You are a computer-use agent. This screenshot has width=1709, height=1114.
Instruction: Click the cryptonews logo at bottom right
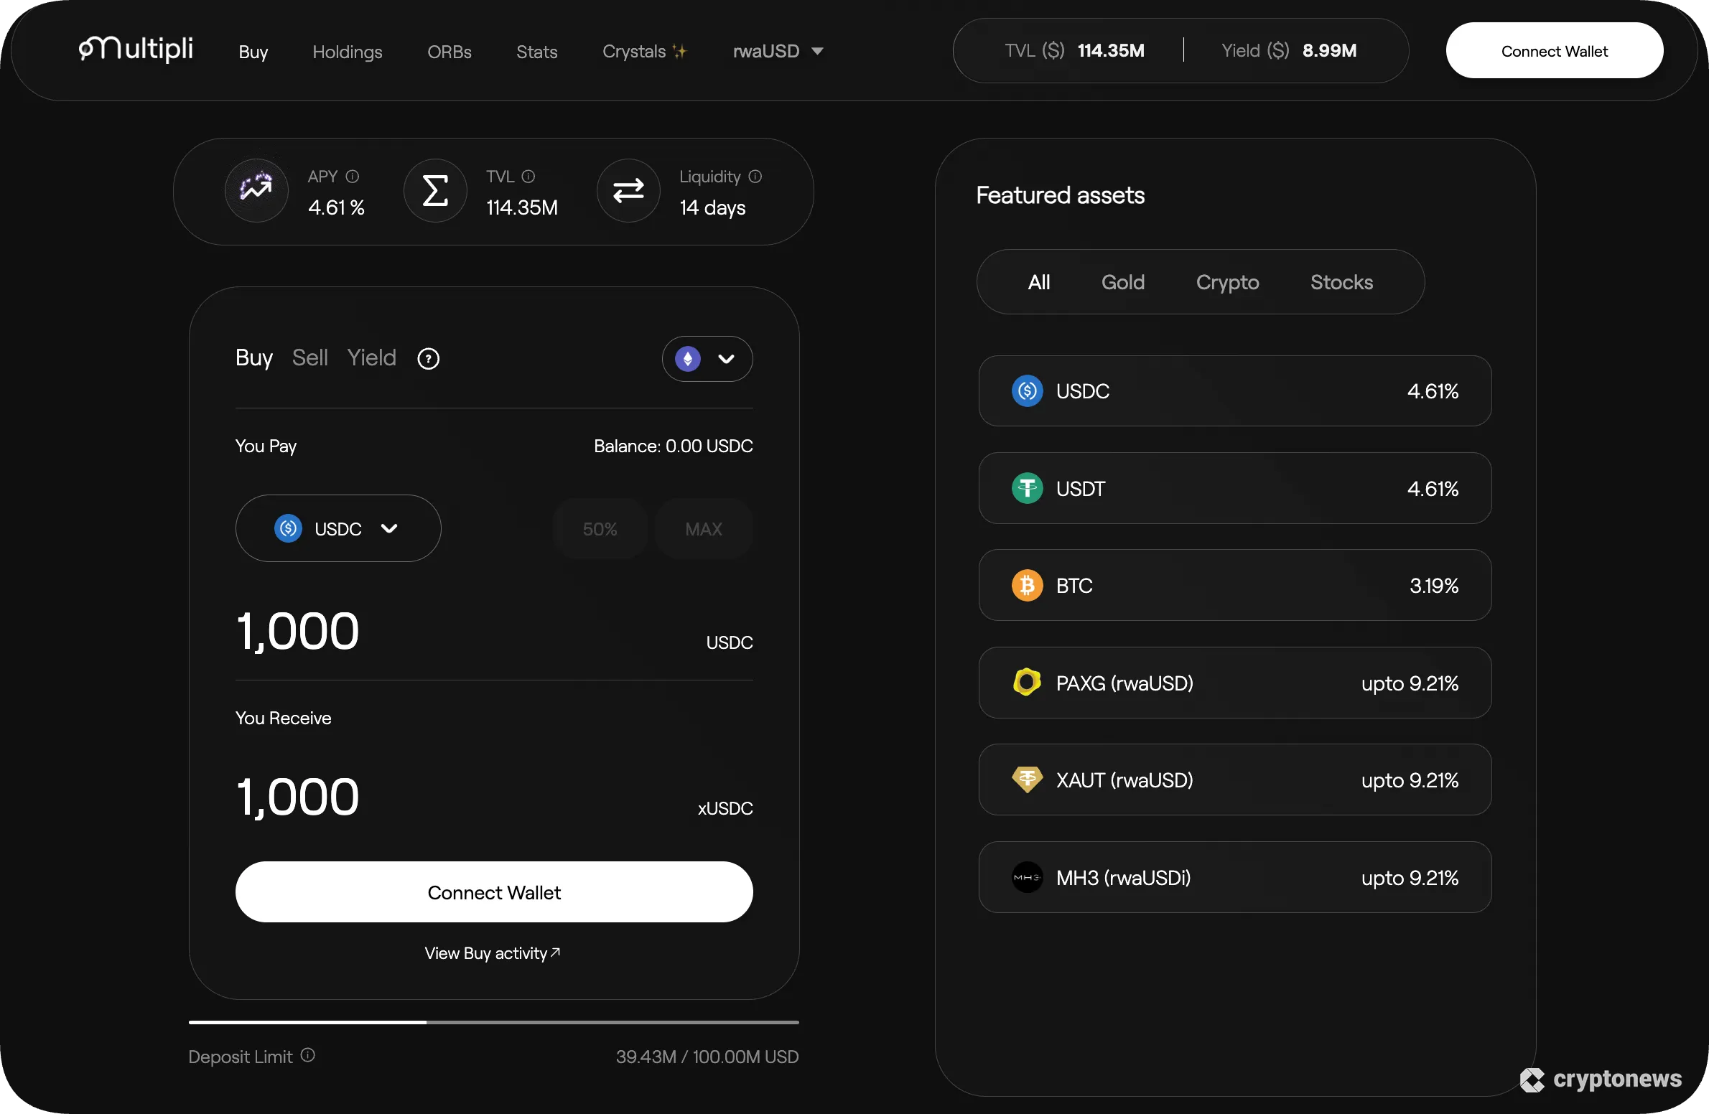[1601, 1080]
